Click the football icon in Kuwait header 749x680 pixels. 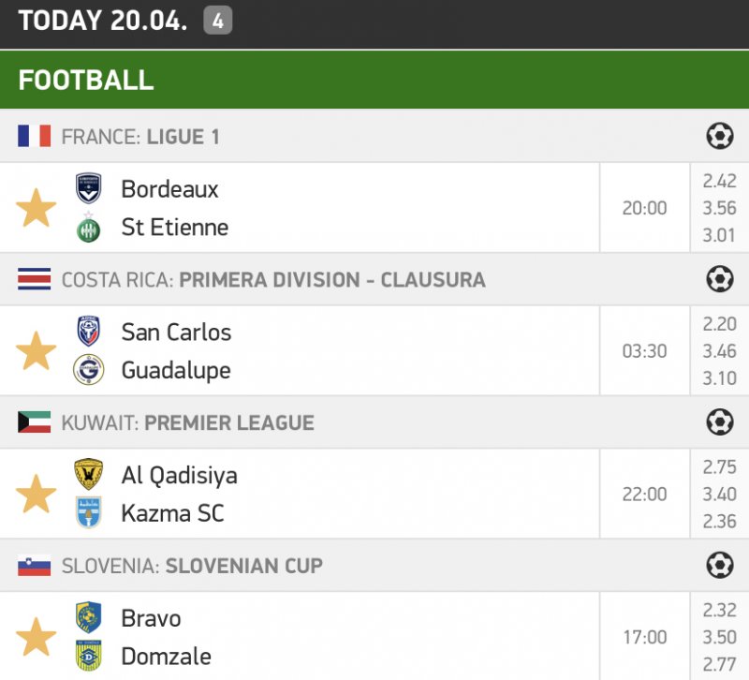coord(719,422)
